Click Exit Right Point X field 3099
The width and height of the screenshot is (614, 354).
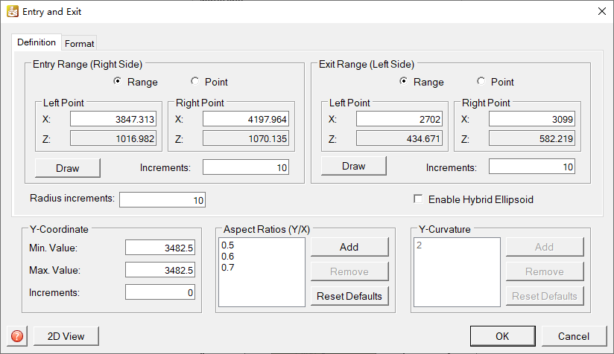pyautogui.click(x=532, y=119)
